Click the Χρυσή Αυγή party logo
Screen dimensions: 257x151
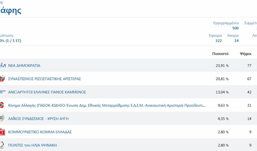[2, 119]
